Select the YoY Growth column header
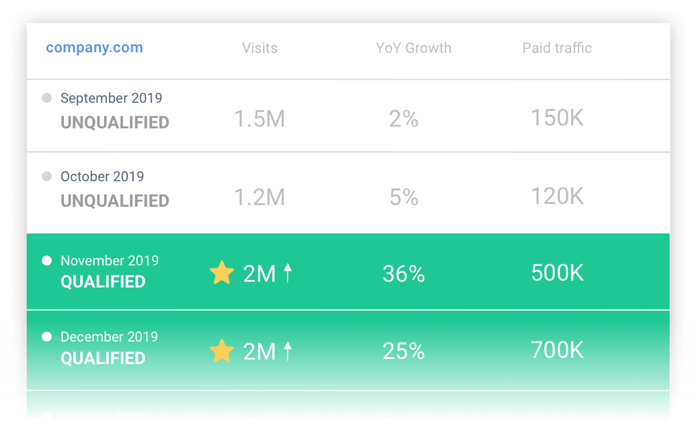697x424 pixels. point(414,48)
